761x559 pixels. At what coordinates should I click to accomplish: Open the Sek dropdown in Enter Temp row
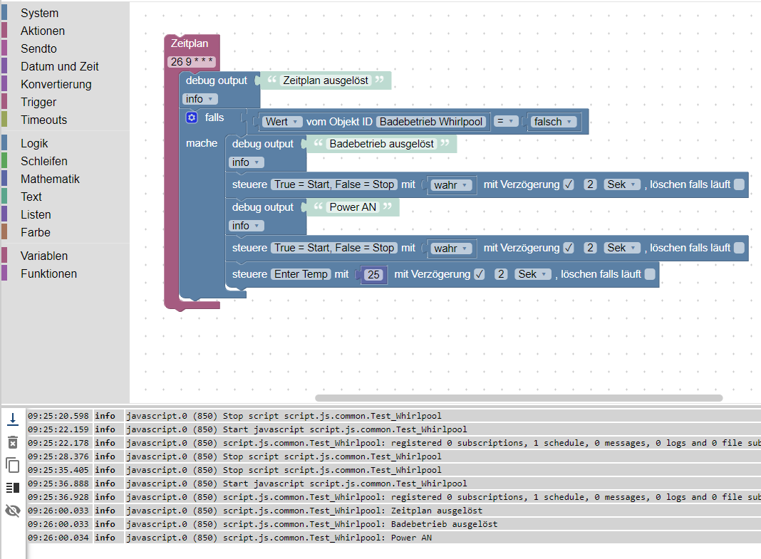533,274
